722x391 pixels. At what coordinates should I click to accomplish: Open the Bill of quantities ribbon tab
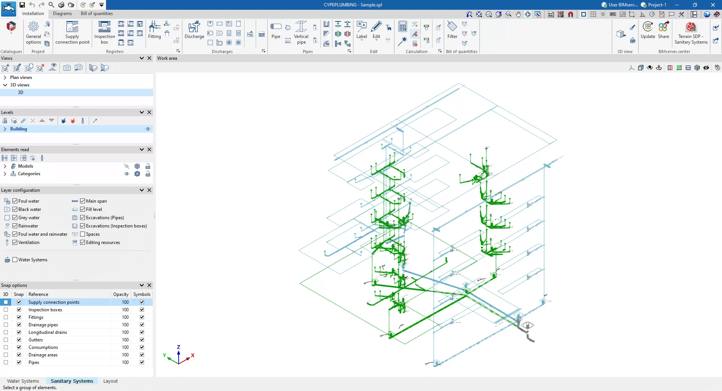97,14
